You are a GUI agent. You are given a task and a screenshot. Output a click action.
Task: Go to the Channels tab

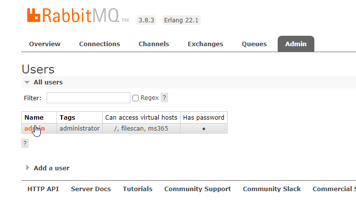[154, 44]
